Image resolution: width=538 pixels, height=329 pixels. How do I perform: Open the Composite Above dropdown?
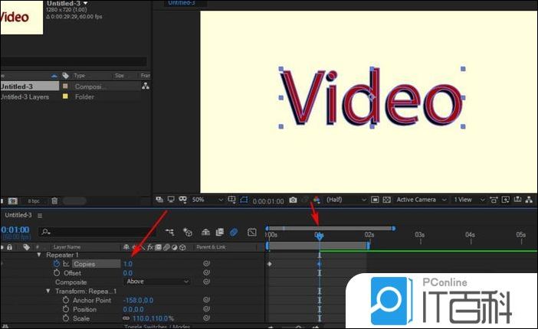click(x=157, y=282)
